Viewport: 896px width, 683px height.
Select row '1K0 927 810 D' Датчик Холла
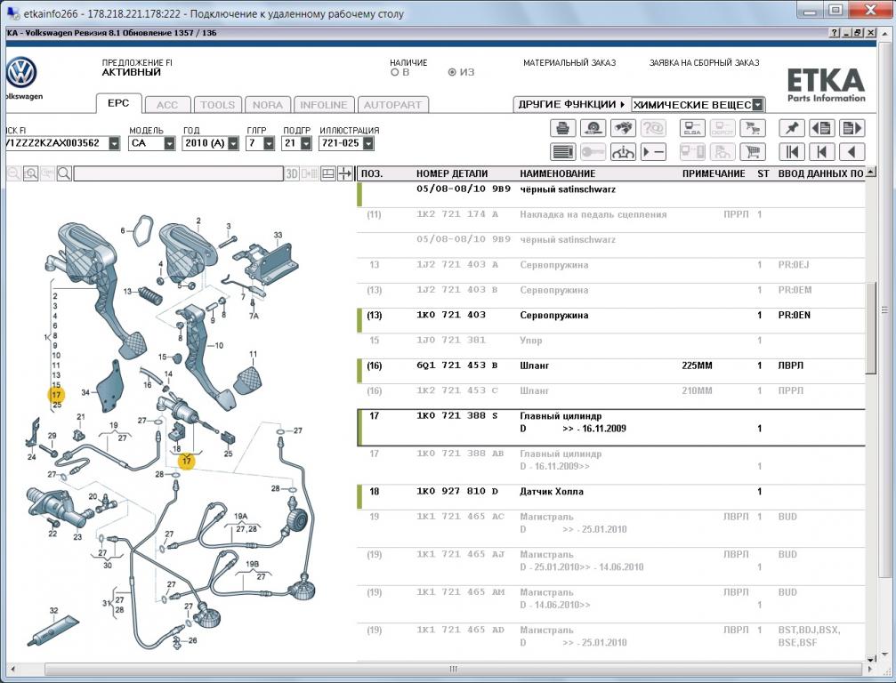[611, 497]
